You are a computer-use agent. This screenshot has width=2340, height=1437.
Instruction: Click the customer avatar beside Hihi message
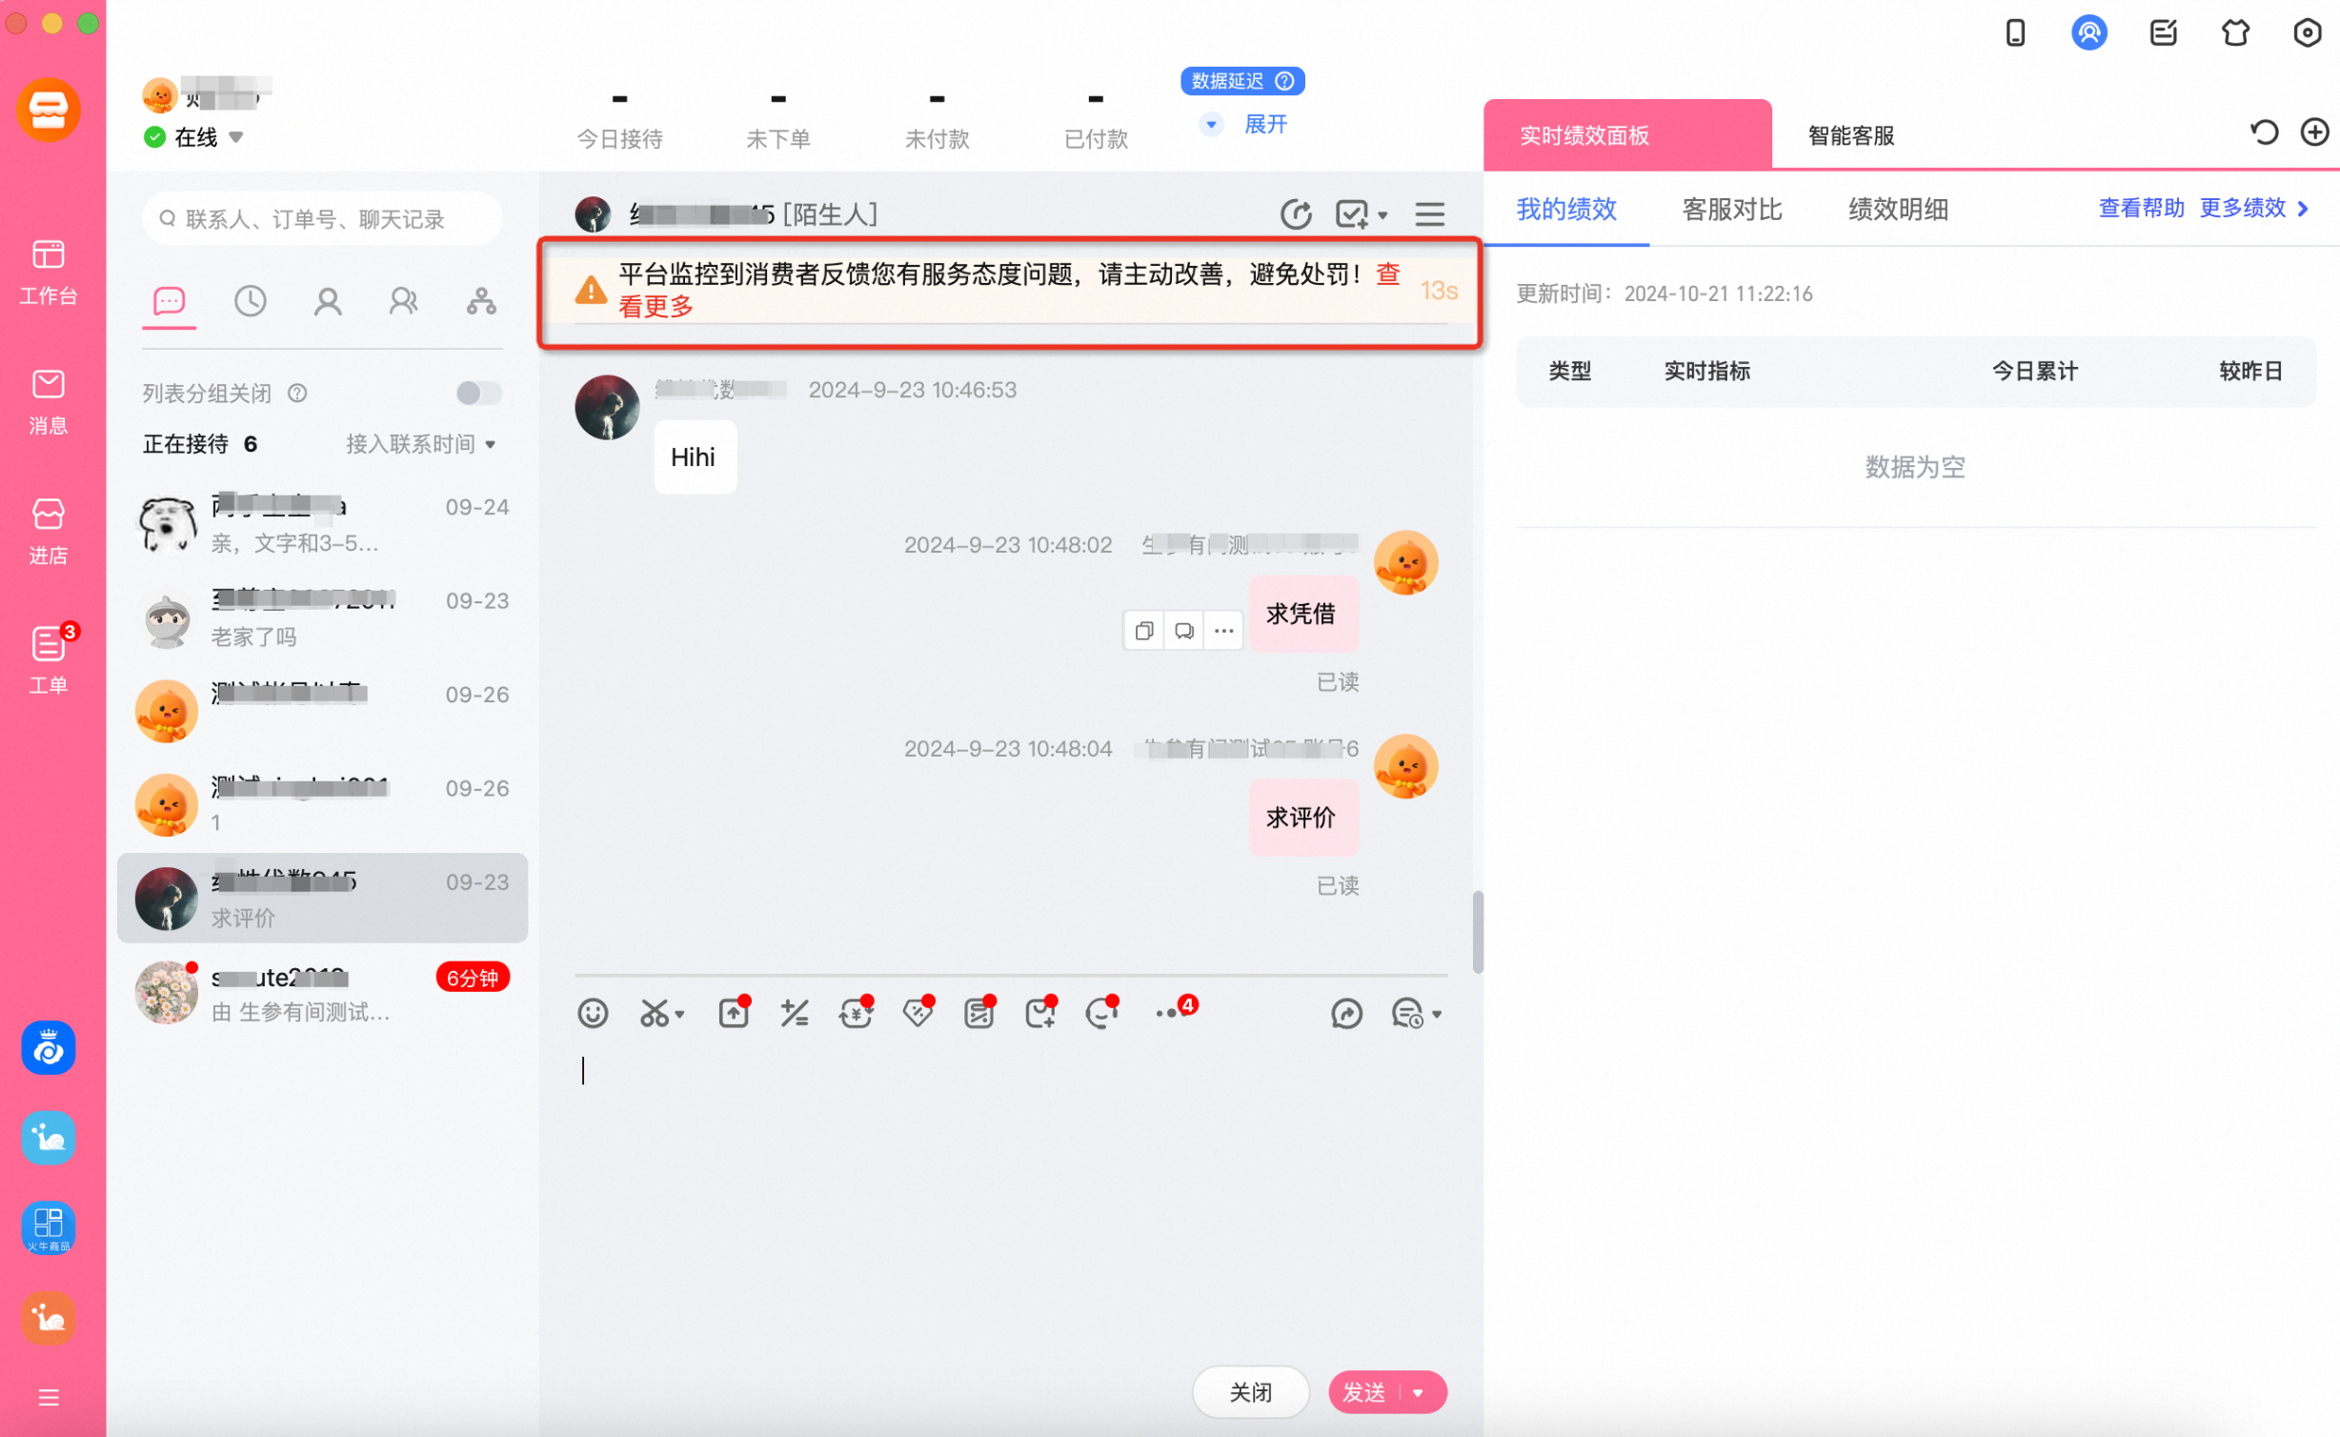pyautogui.click(x=607, y=407)
